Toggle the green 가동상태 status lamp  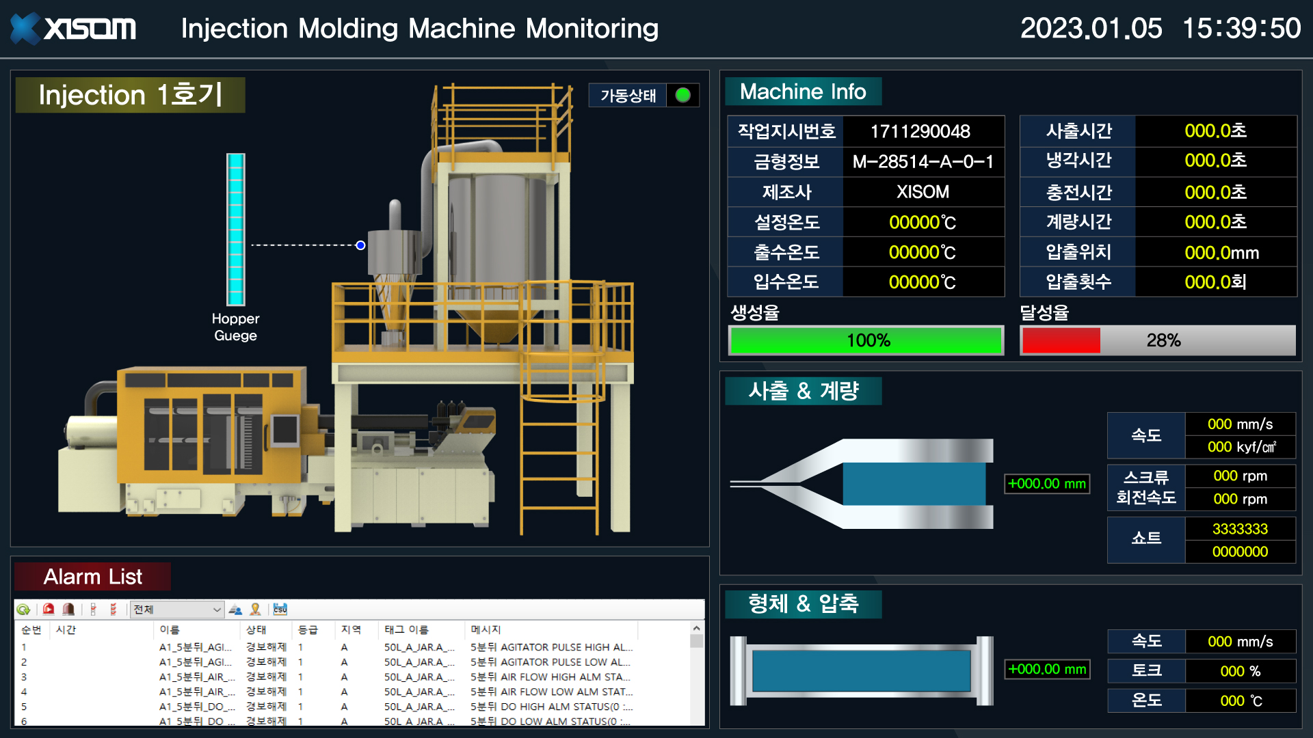[x=682, y=96]
